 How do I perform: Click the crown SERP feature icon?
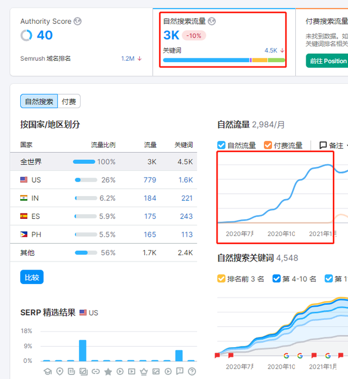tap(144, 371)
